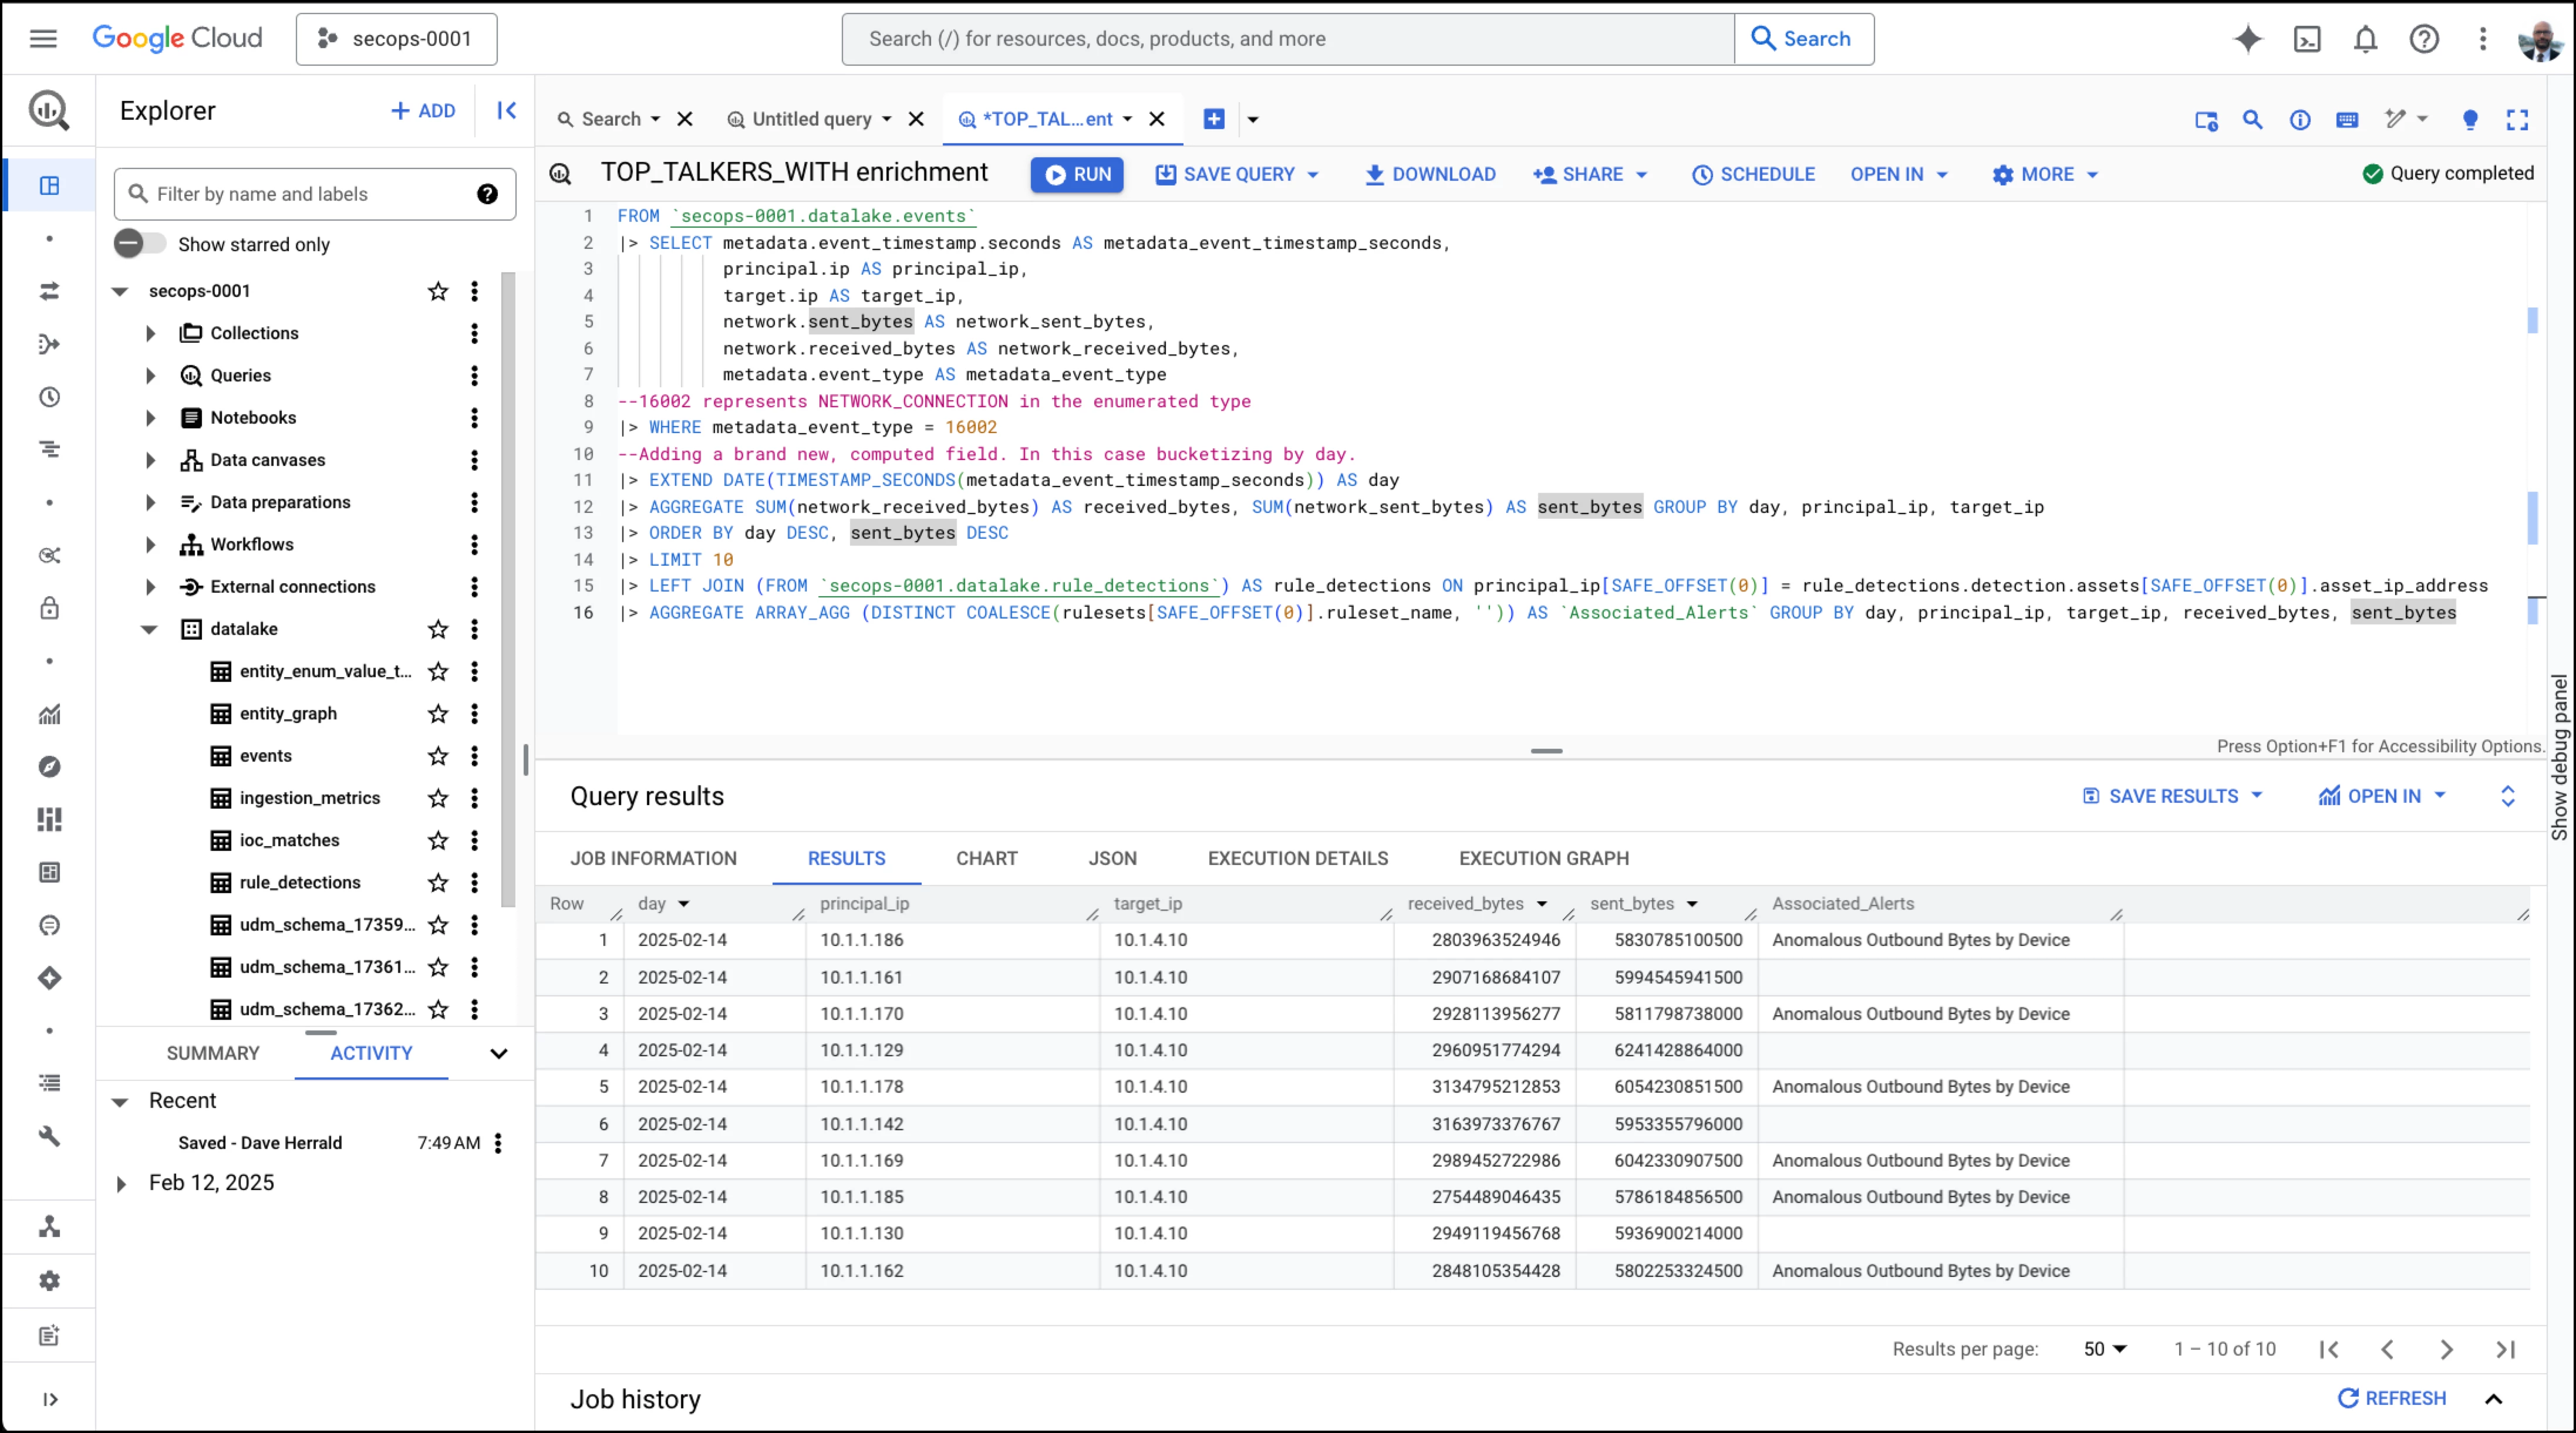2576x1433 pixels.
Task: Open the notifications bell
Action: 2365,39
